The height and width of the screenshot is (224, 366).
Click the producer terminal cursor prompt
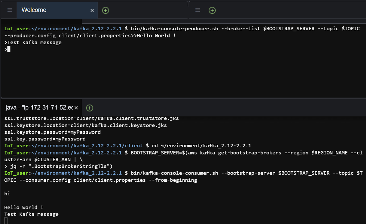pyautogui.click(x=9, y=49)
